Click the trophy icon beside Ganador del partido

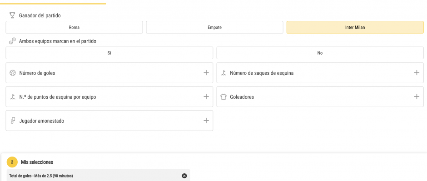tap(12, 15)
